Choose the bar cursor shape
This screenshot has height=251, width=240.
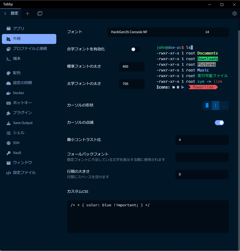[215, 105]
